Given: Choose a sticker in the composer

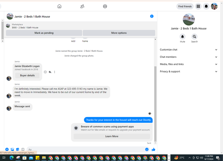Looking at the screenshot, I should coord(17,149).
